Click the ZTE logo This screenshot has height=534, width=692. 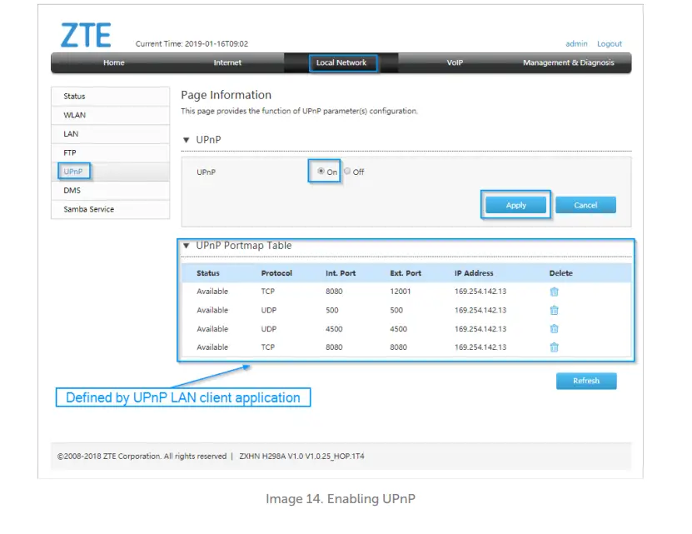point(84,34)
